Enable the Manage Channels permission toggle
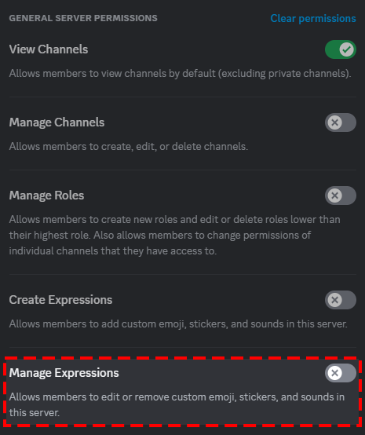 pyautogui.click(x=341, y=122)
